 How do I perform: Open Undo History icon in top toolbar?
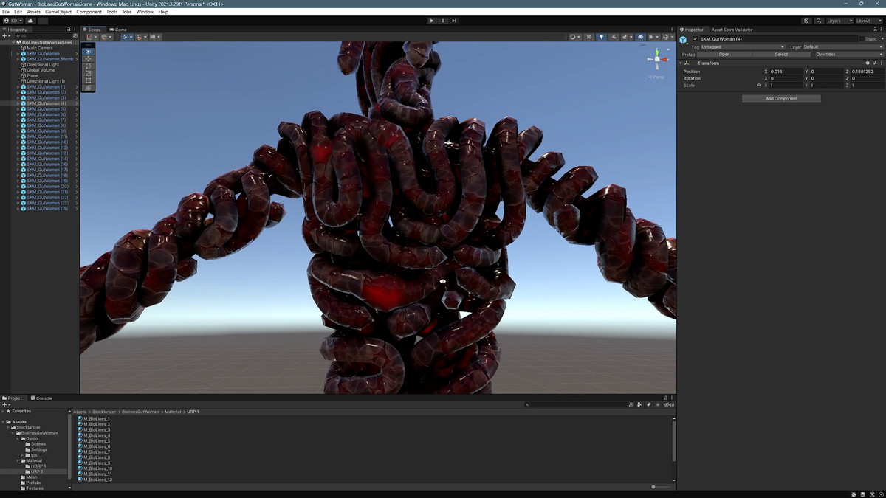coord(806,21)
